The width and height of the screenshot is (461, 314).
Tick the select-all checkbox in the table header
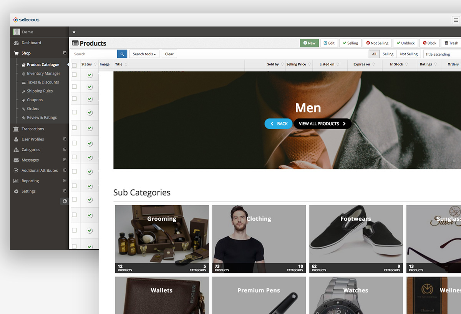pos(75,65)
